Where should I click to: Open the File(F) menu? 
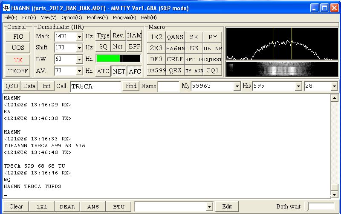coord(11,17)
